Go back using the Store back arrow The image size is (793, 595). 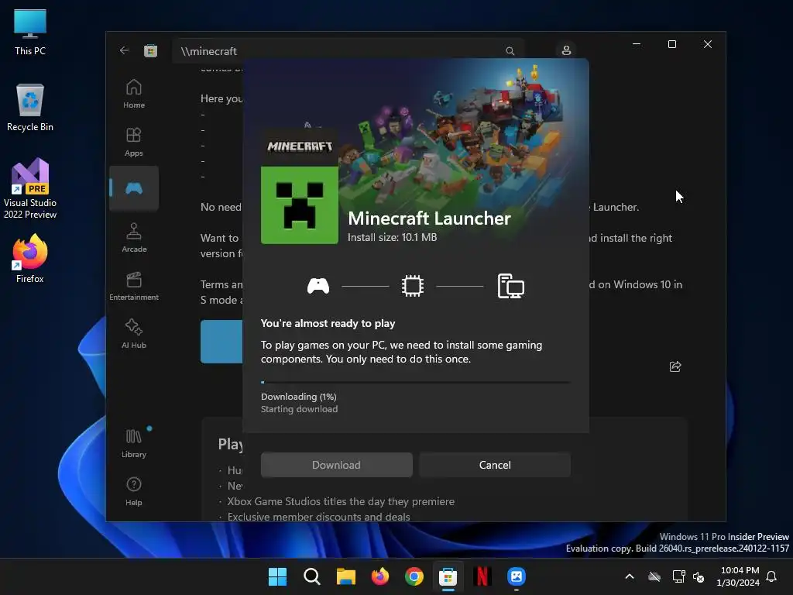point(125,50)
